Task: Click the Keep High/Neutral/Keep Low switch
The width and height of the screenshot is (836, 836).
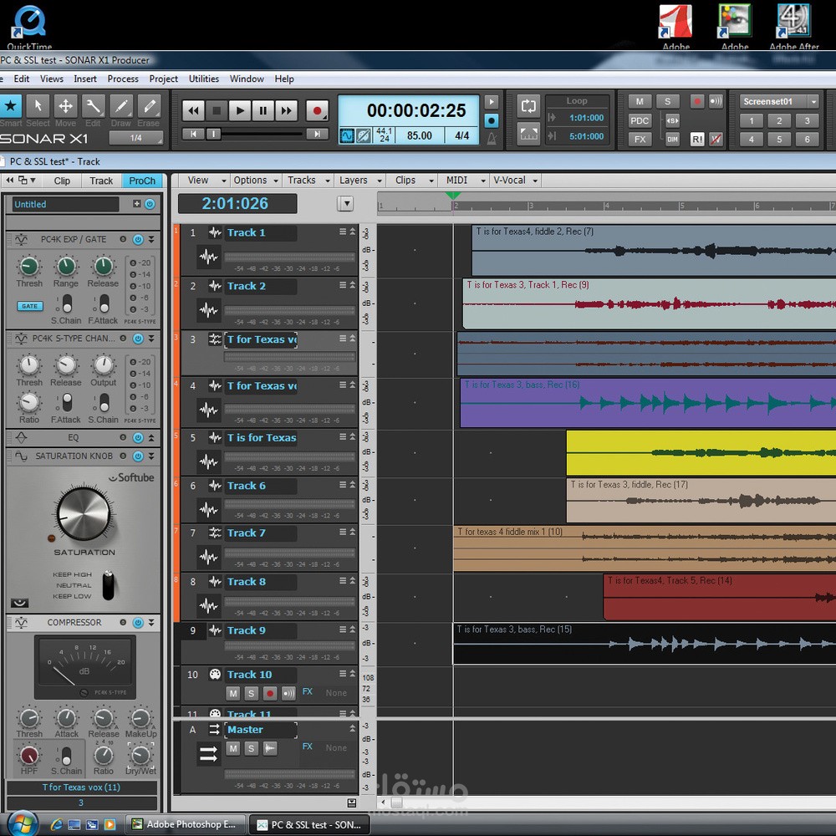Action: click(108, 585)
